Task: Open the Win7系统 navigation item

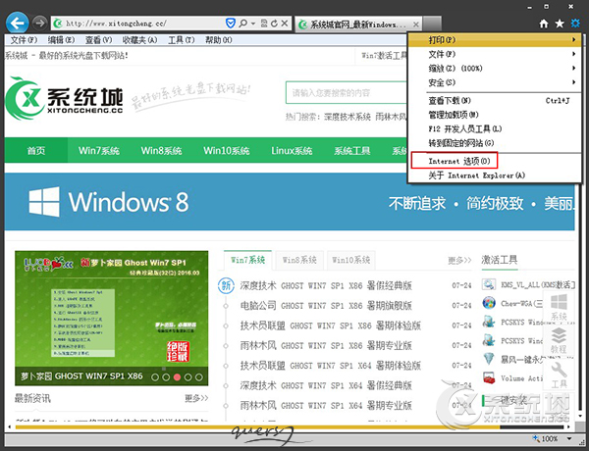Action: pyautogui.click(x=99, y=150)
